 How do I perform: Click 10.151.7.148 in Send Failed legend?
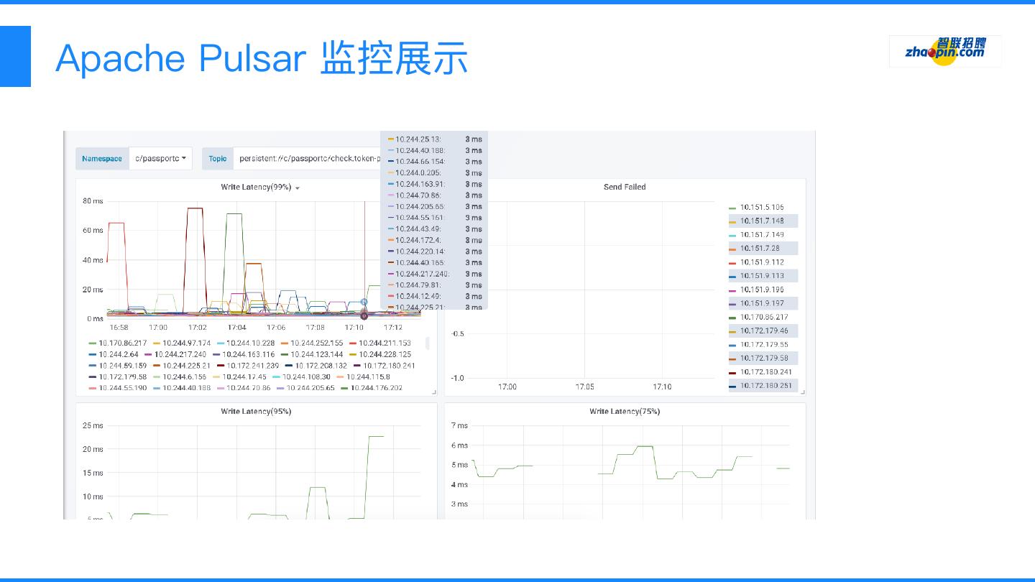[762, 221]
